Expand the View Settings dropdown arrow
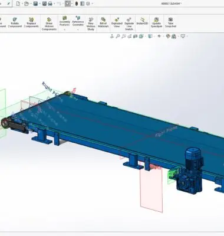Viewport: 224px width, 236px height. point(187,36)
